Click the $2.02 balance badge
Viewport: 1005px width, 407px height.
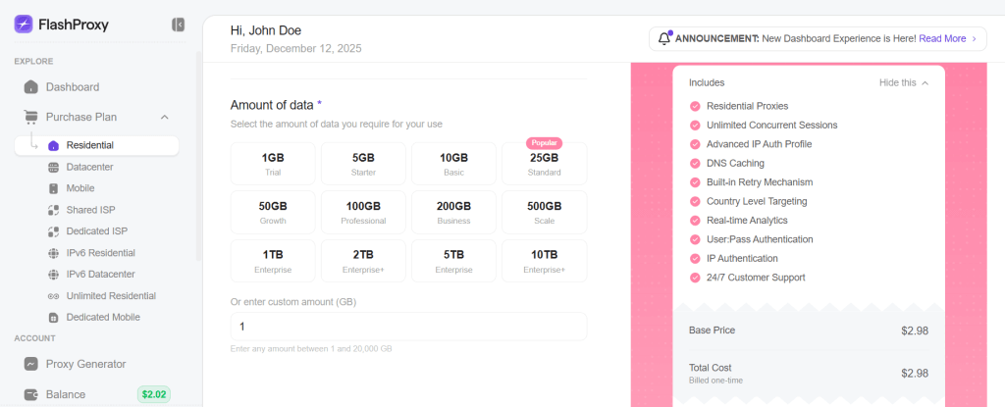(x=154, y=394)
